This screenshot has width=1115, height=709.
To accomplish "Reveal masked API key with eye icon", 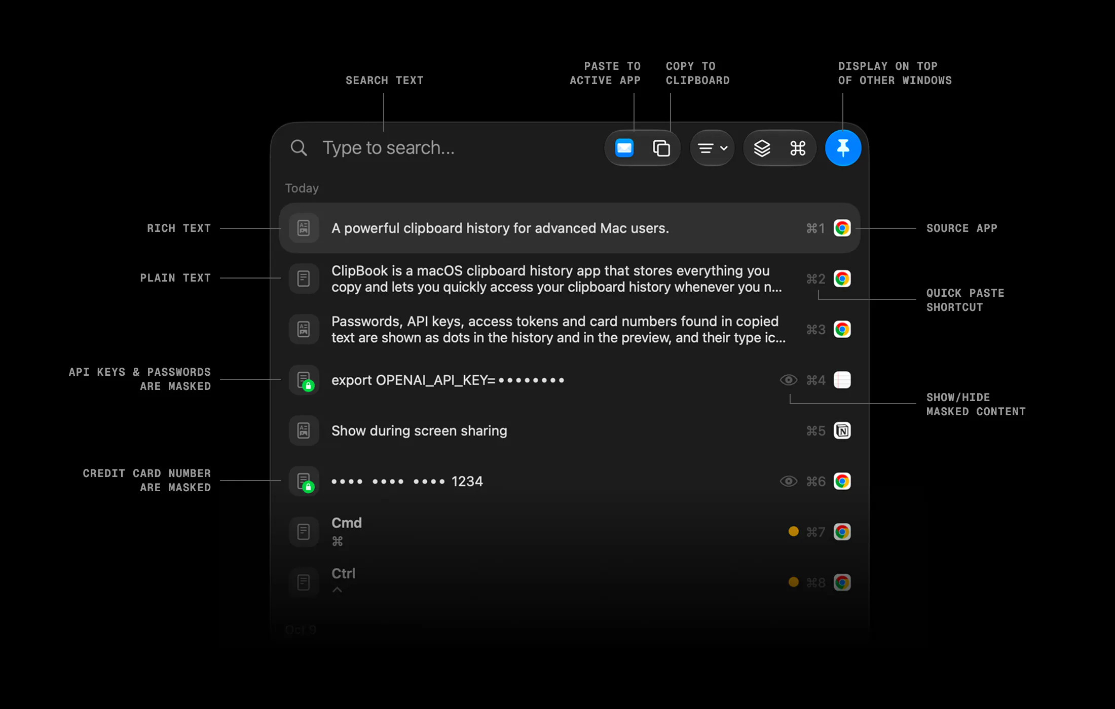I will (788, 380).
